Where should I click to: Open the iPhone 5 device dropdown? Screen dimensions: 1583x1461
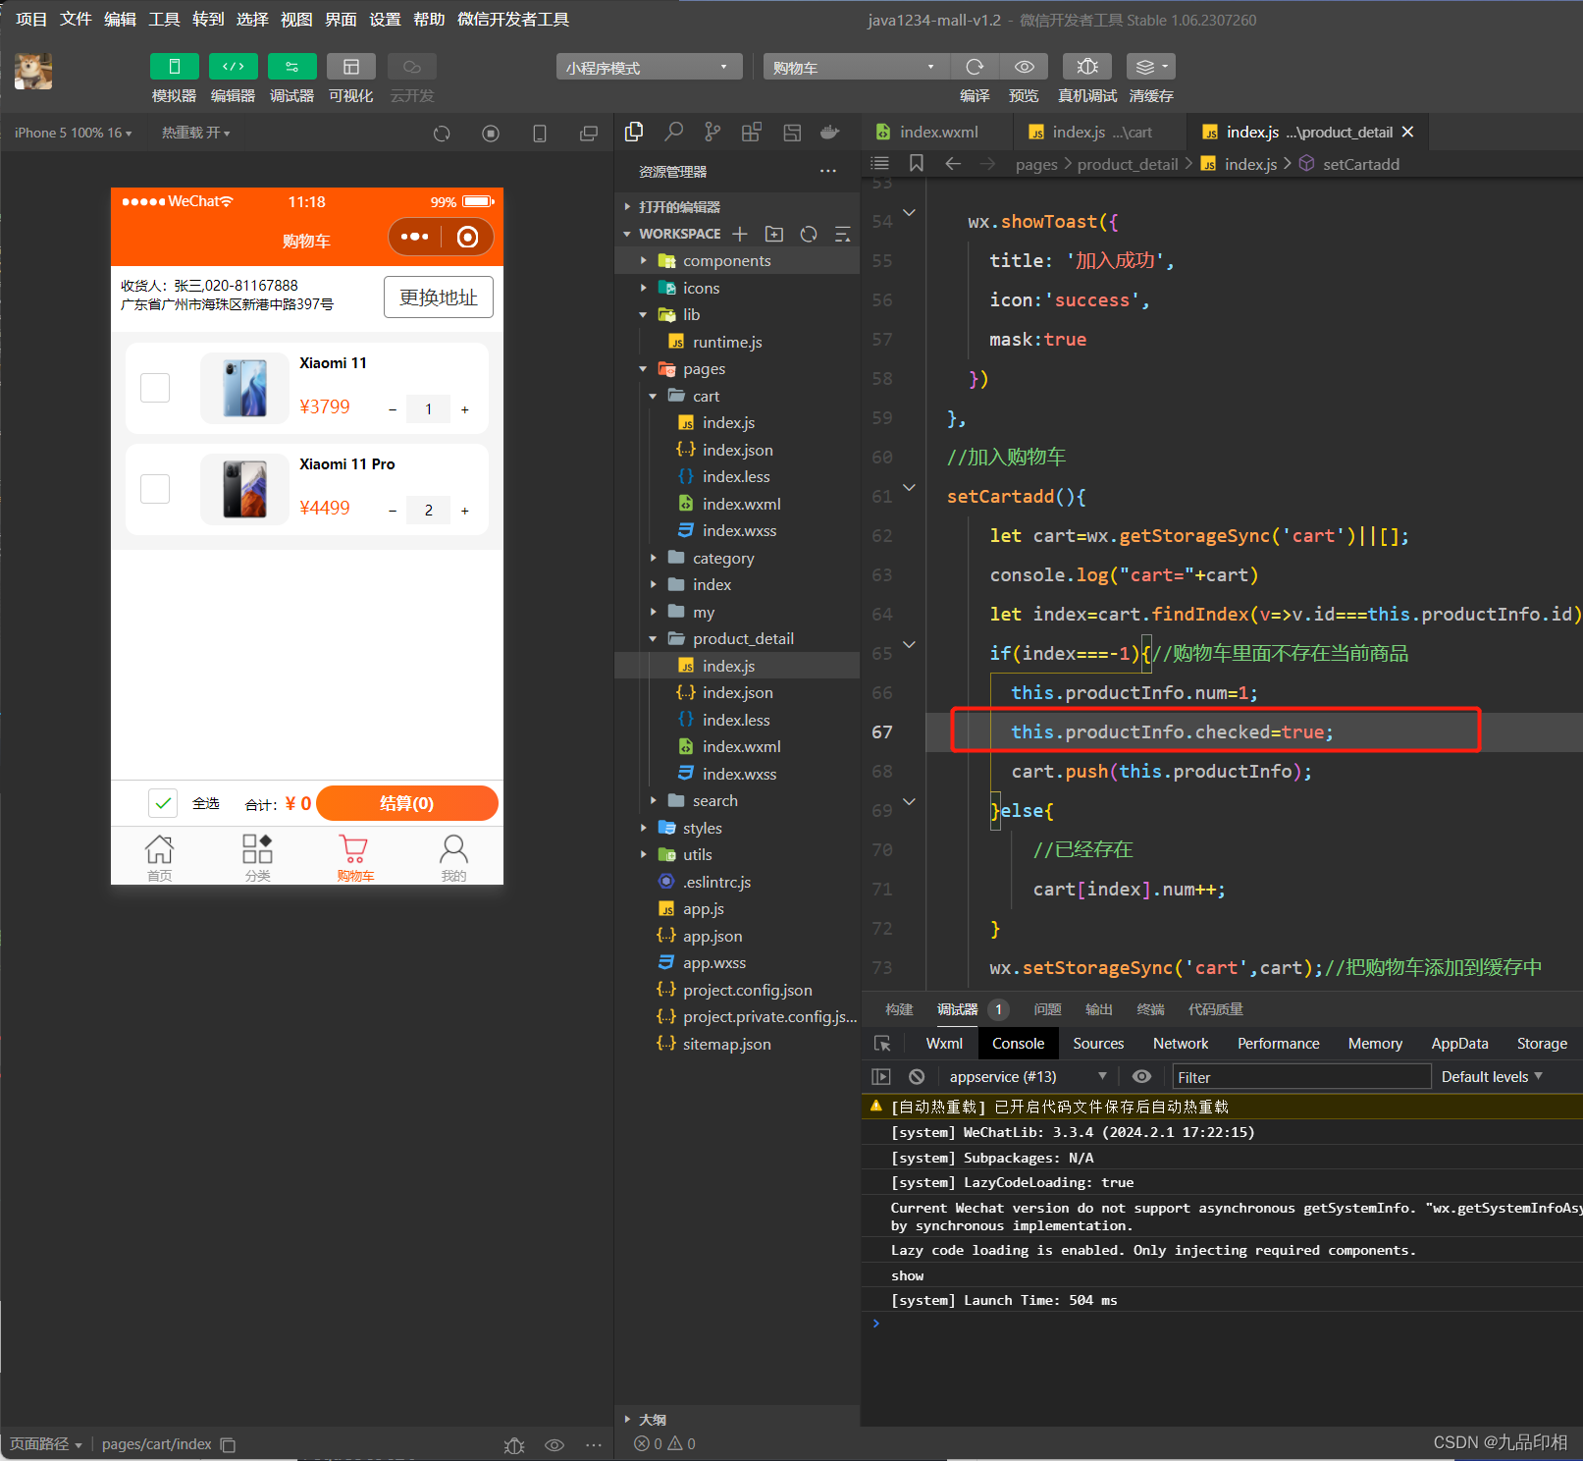[74, 133]
